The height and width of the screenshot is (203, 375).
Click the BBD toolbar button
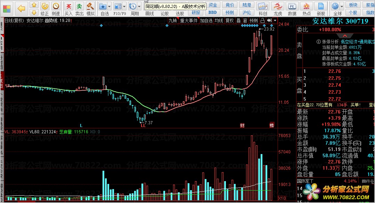point(213,12)
